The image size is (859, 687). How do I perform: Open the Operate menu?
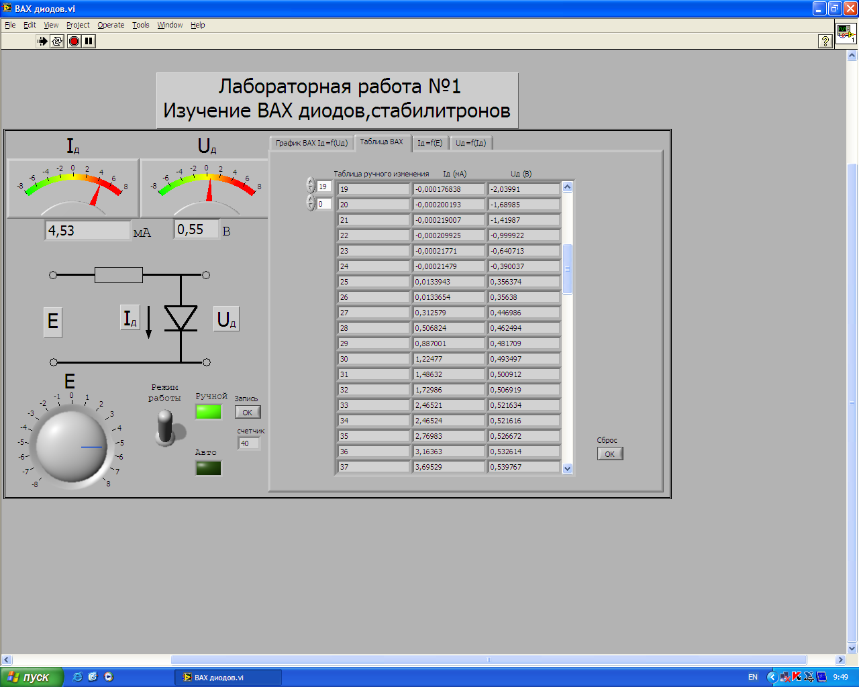pyautogui.click(x=111, y=25)
